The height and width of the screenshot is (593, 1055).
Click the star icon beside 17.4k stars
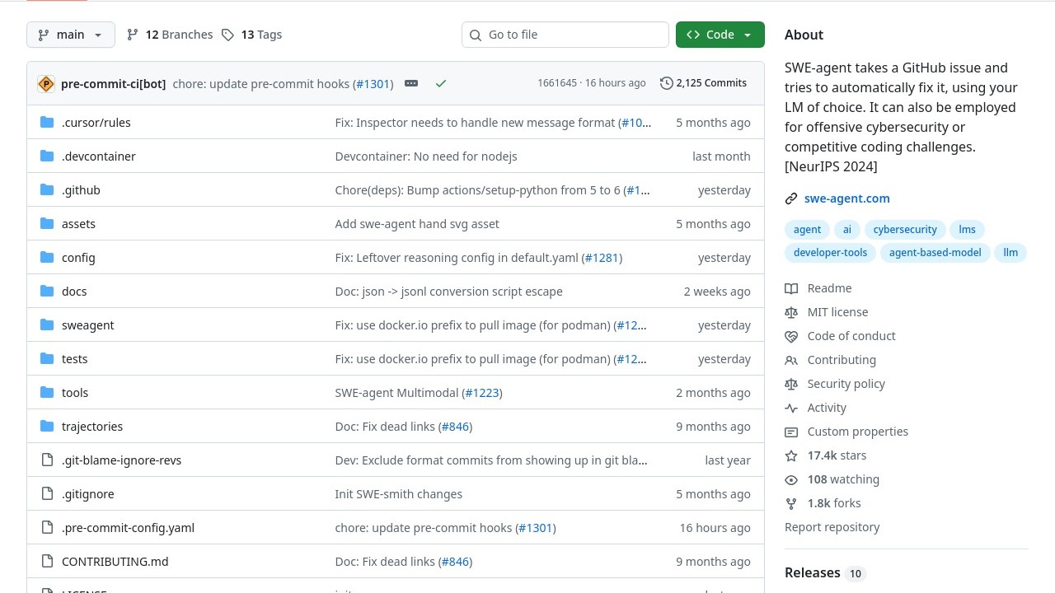[791, 455]
